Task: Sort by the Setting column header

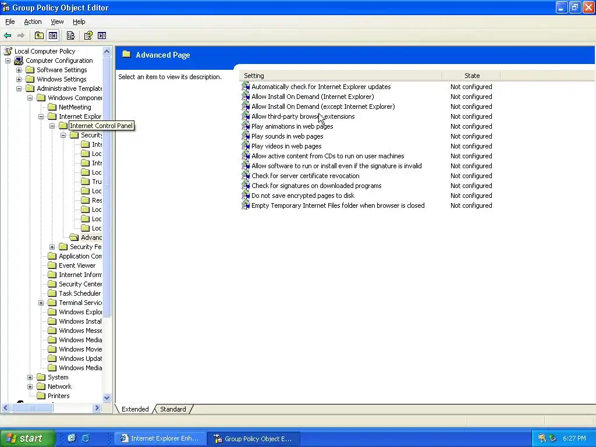Action: point(341,76)
